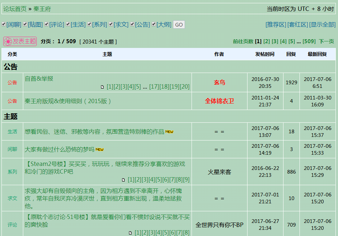Click the 显示全部 link
338x236 pixels.
tap(322, 25)
